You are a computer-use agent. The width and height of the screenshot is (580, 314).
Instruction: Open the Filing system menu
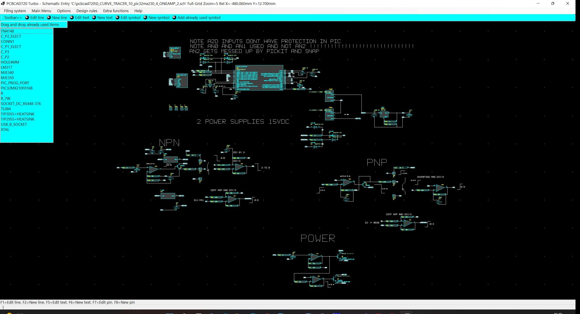(x=15, y=11)
